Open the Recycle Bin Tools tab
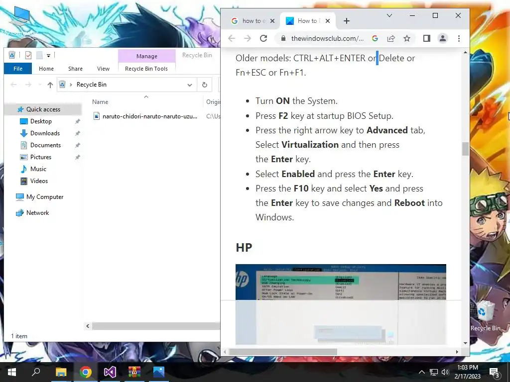 click(x=146, y=69)
